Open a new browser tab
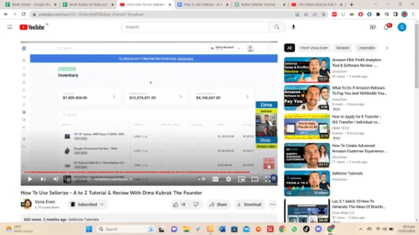The width and height of the screenshot is (419, 235). (x=351, y=4)
